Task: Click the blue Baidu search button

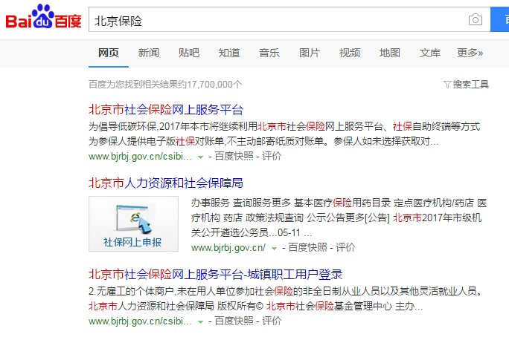Action: (x=500, y=19)
